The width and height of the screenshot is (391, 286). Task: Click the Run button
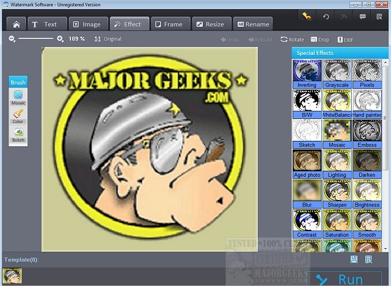(344, 279)
